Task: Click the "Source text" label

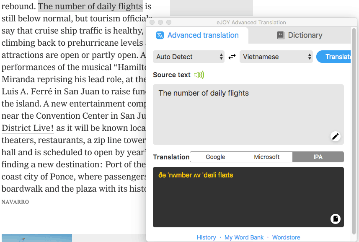Action: pyautogui.click(x=172, y=75)
